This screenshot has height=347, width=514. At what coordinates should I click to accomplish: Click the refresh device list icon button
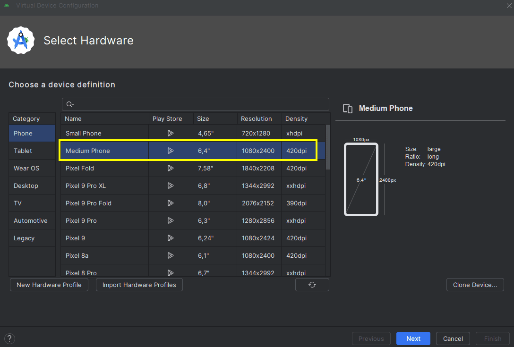tap(312, 285)
